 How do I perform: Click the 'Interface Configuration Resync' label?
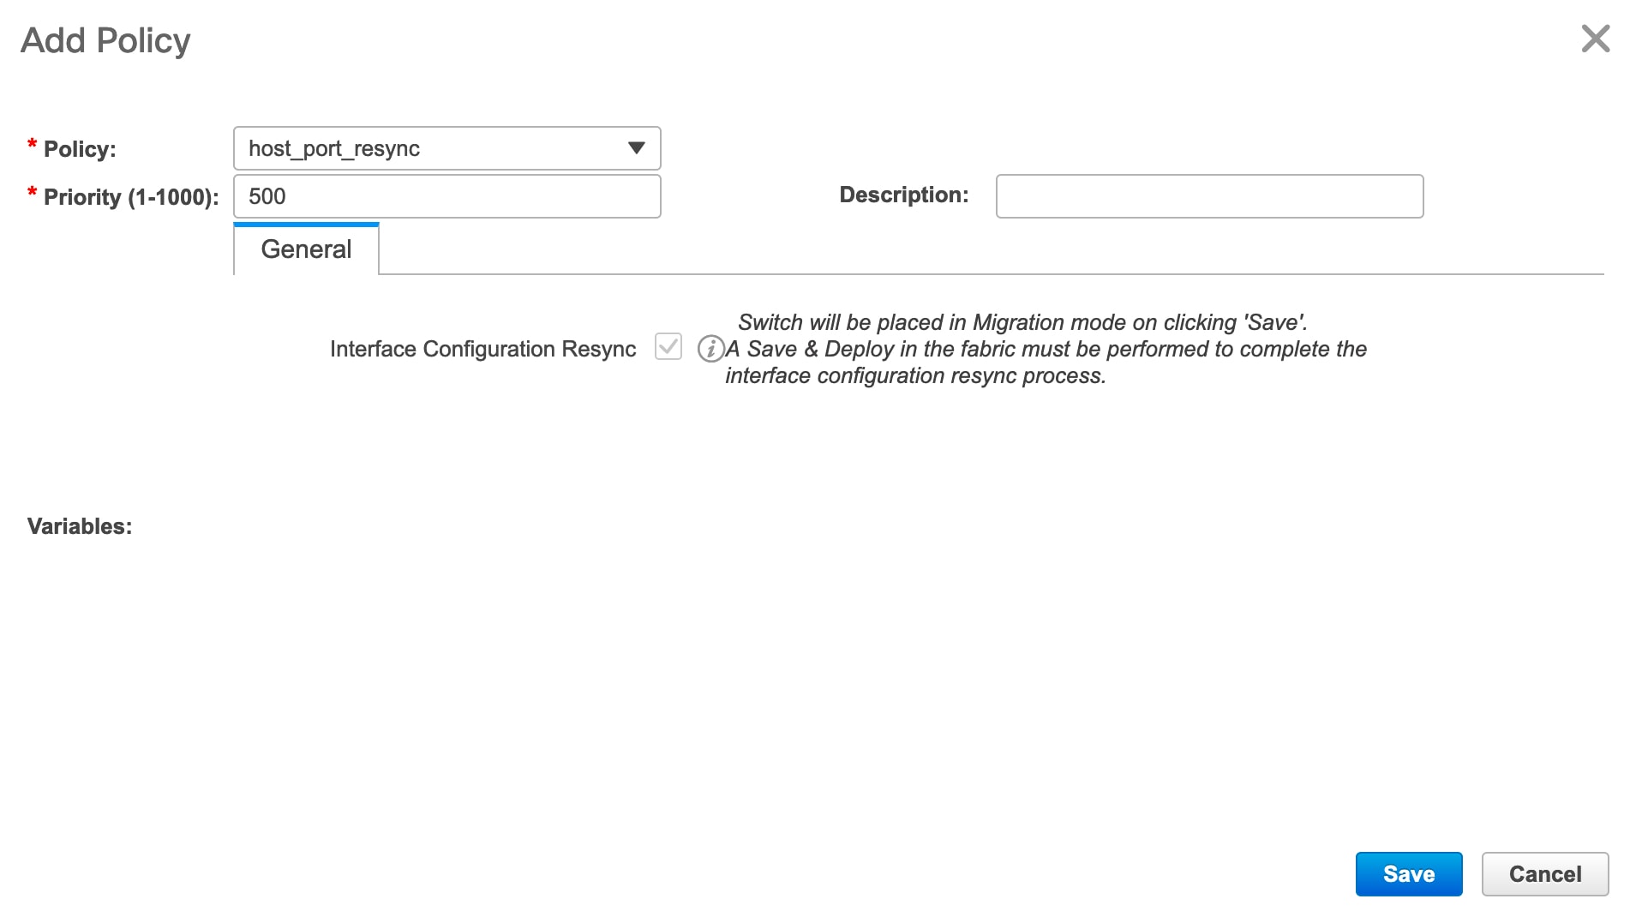[x=482, y=349]
